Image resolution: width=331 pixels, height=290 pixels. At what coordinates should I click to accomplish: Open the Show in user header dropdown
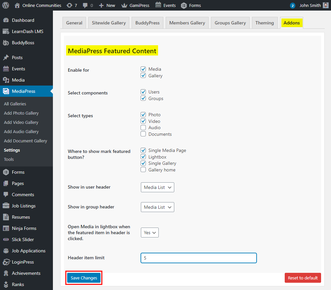point(157,187)
